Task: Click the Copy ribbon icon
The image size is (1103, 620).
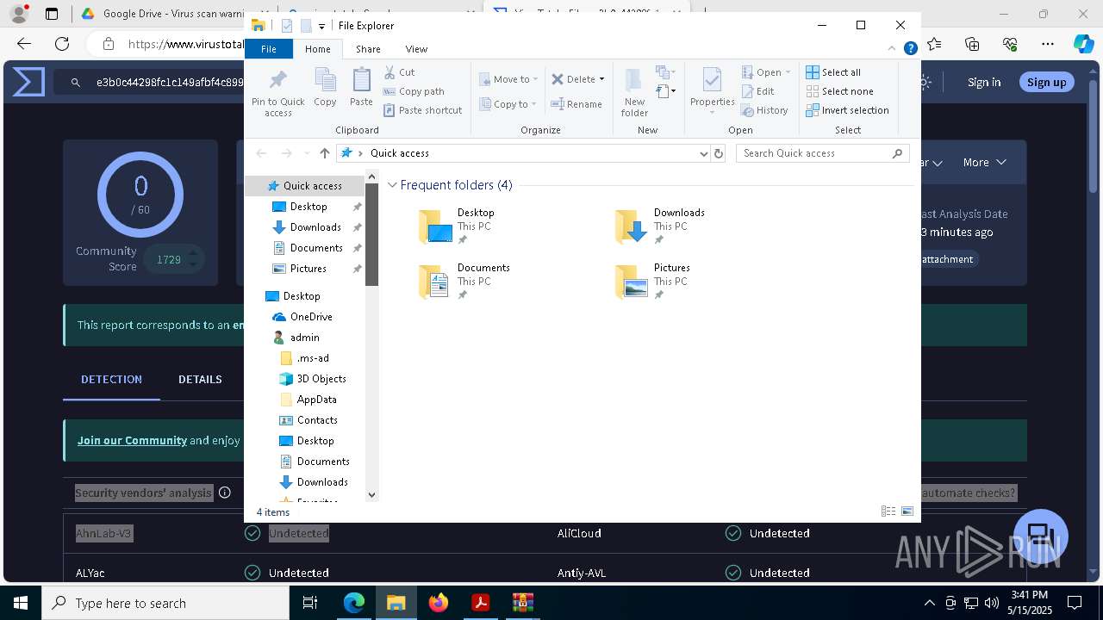Action: point(325,88)
